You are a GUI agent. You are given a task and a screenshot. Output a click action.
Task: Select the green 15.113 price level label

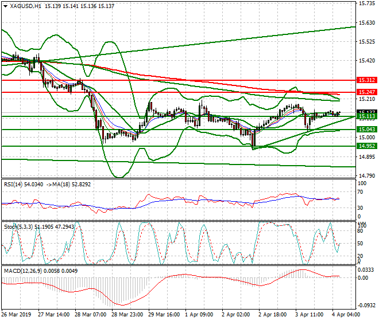point(367,117)
